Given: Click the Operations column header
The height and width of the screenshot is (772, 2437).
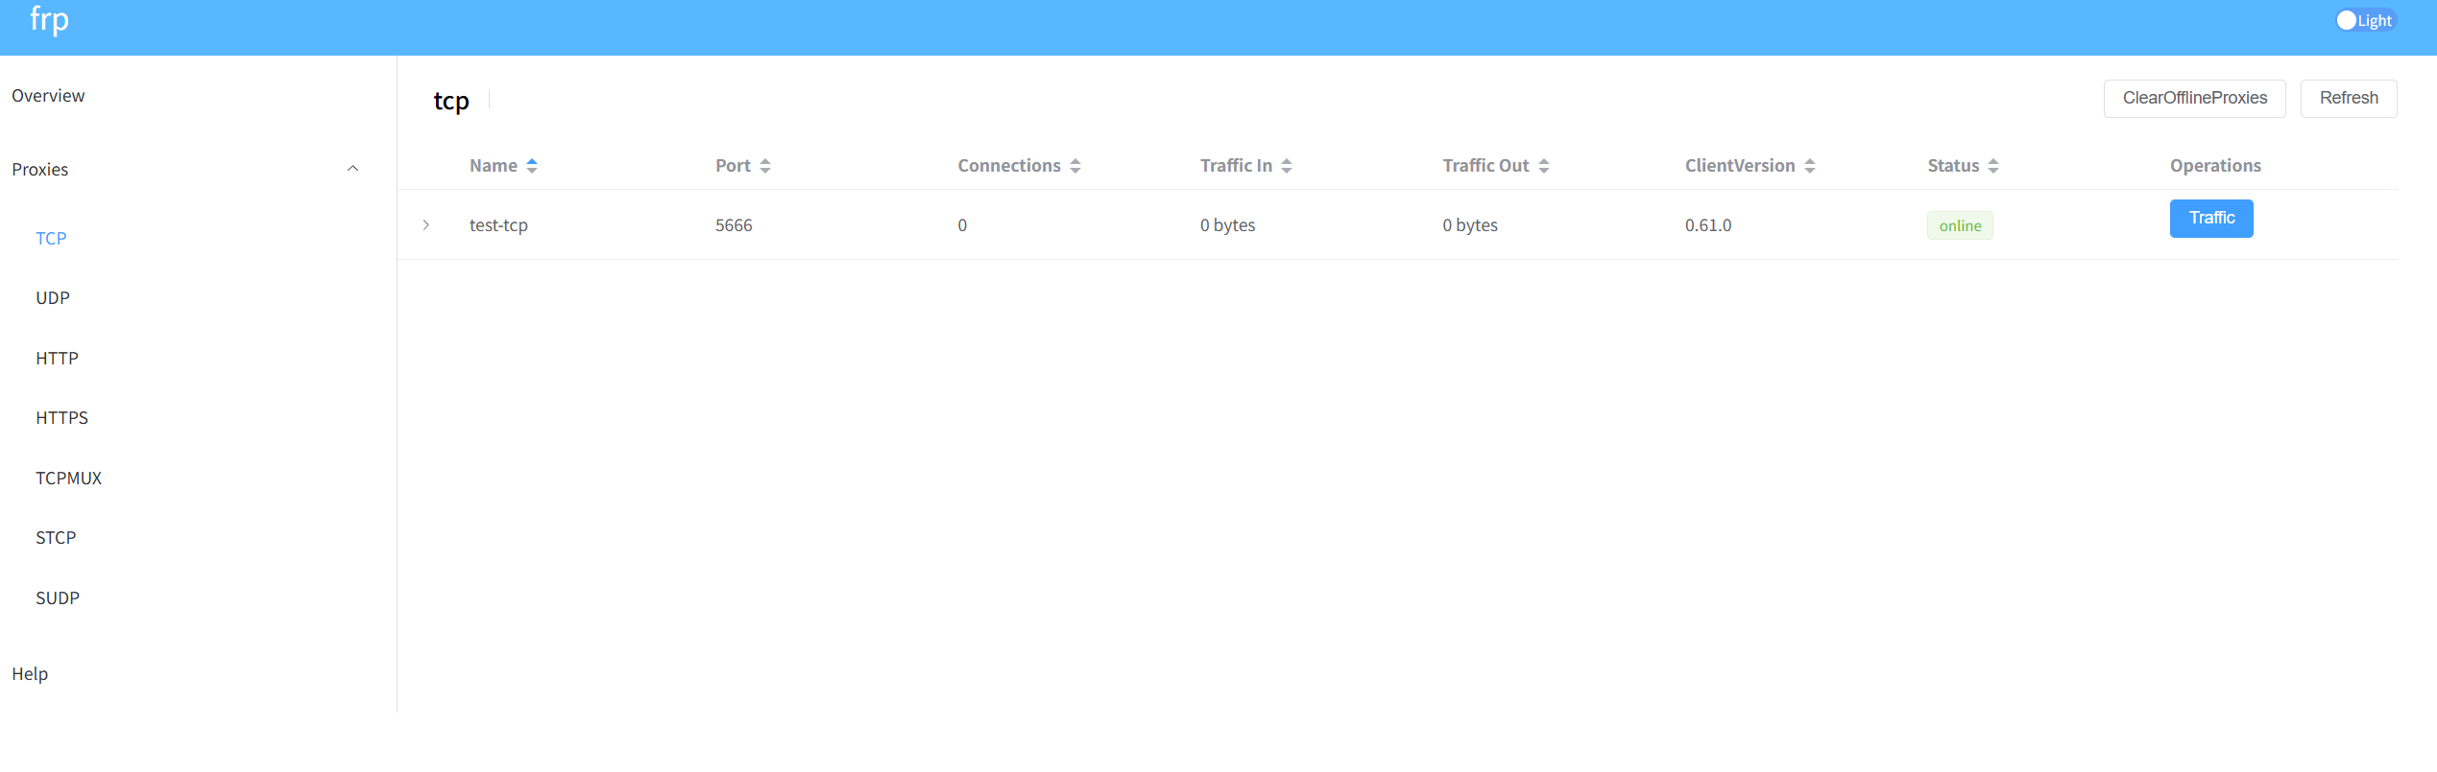Looking at the screenshot, I should point(2215,165).
